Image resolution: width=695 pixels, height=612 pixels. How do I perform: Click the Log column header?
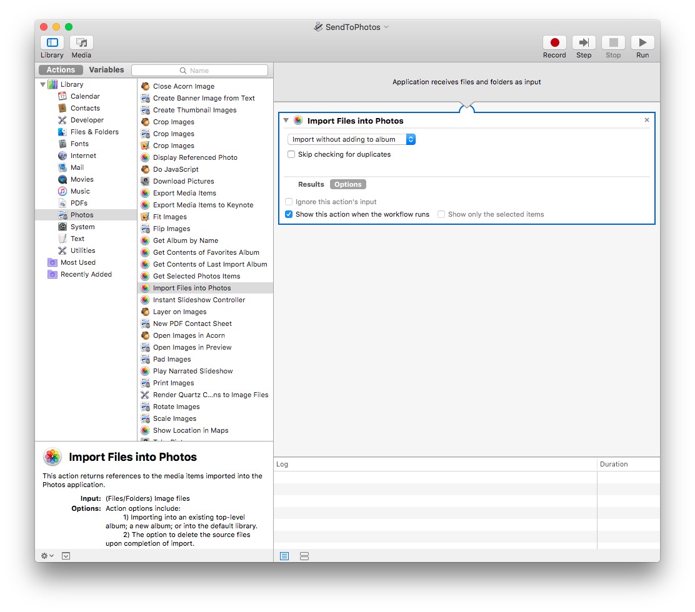click(435, 464)
